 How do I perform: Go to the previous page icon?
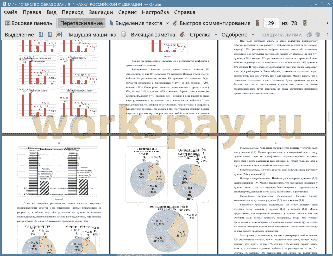coord(258,23)
